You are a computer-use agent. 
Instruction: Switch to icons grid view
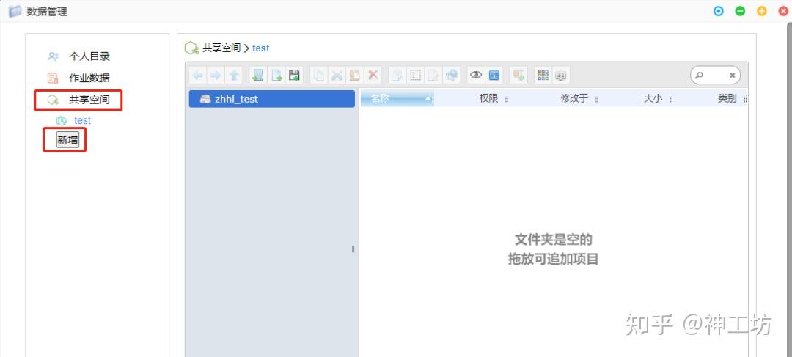pyautogui.click(x=543, y=76)
